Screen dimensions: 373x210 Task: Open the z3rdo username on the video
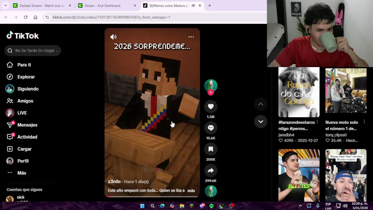pos(114,181)
